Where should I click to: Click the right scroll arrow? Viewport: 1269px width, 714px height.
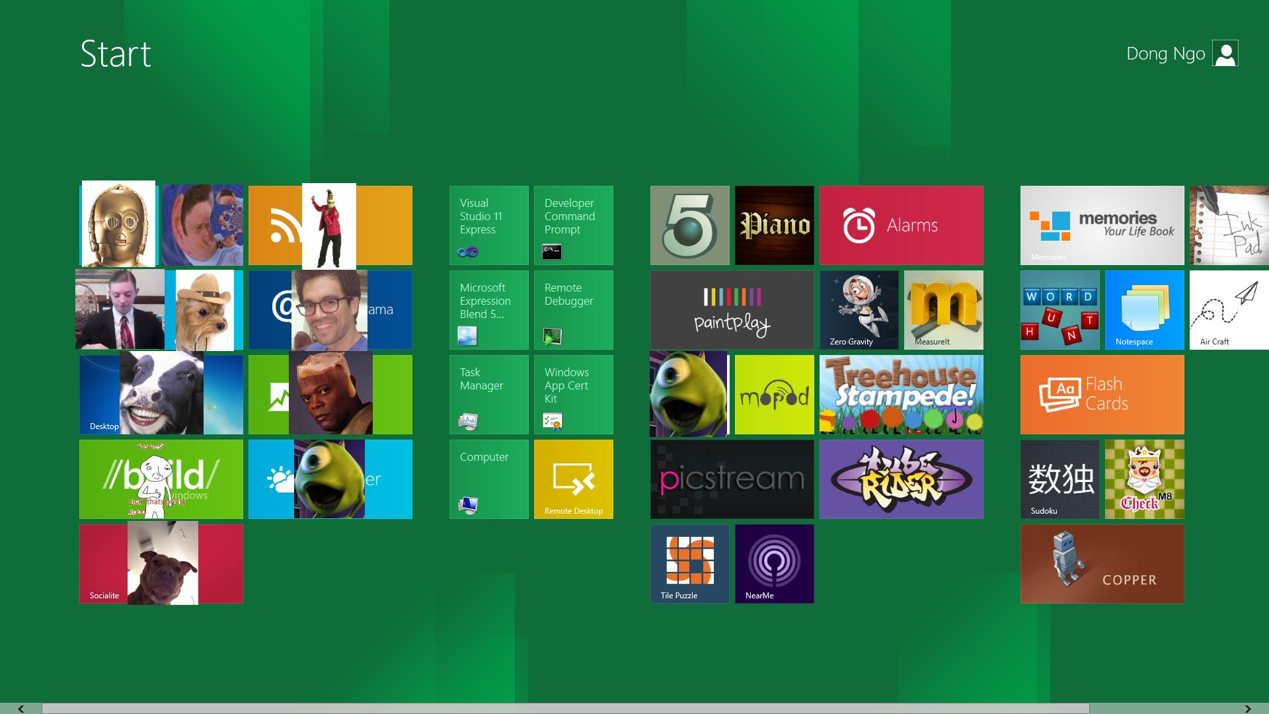pyautogui.click(x=1247, y=709)
